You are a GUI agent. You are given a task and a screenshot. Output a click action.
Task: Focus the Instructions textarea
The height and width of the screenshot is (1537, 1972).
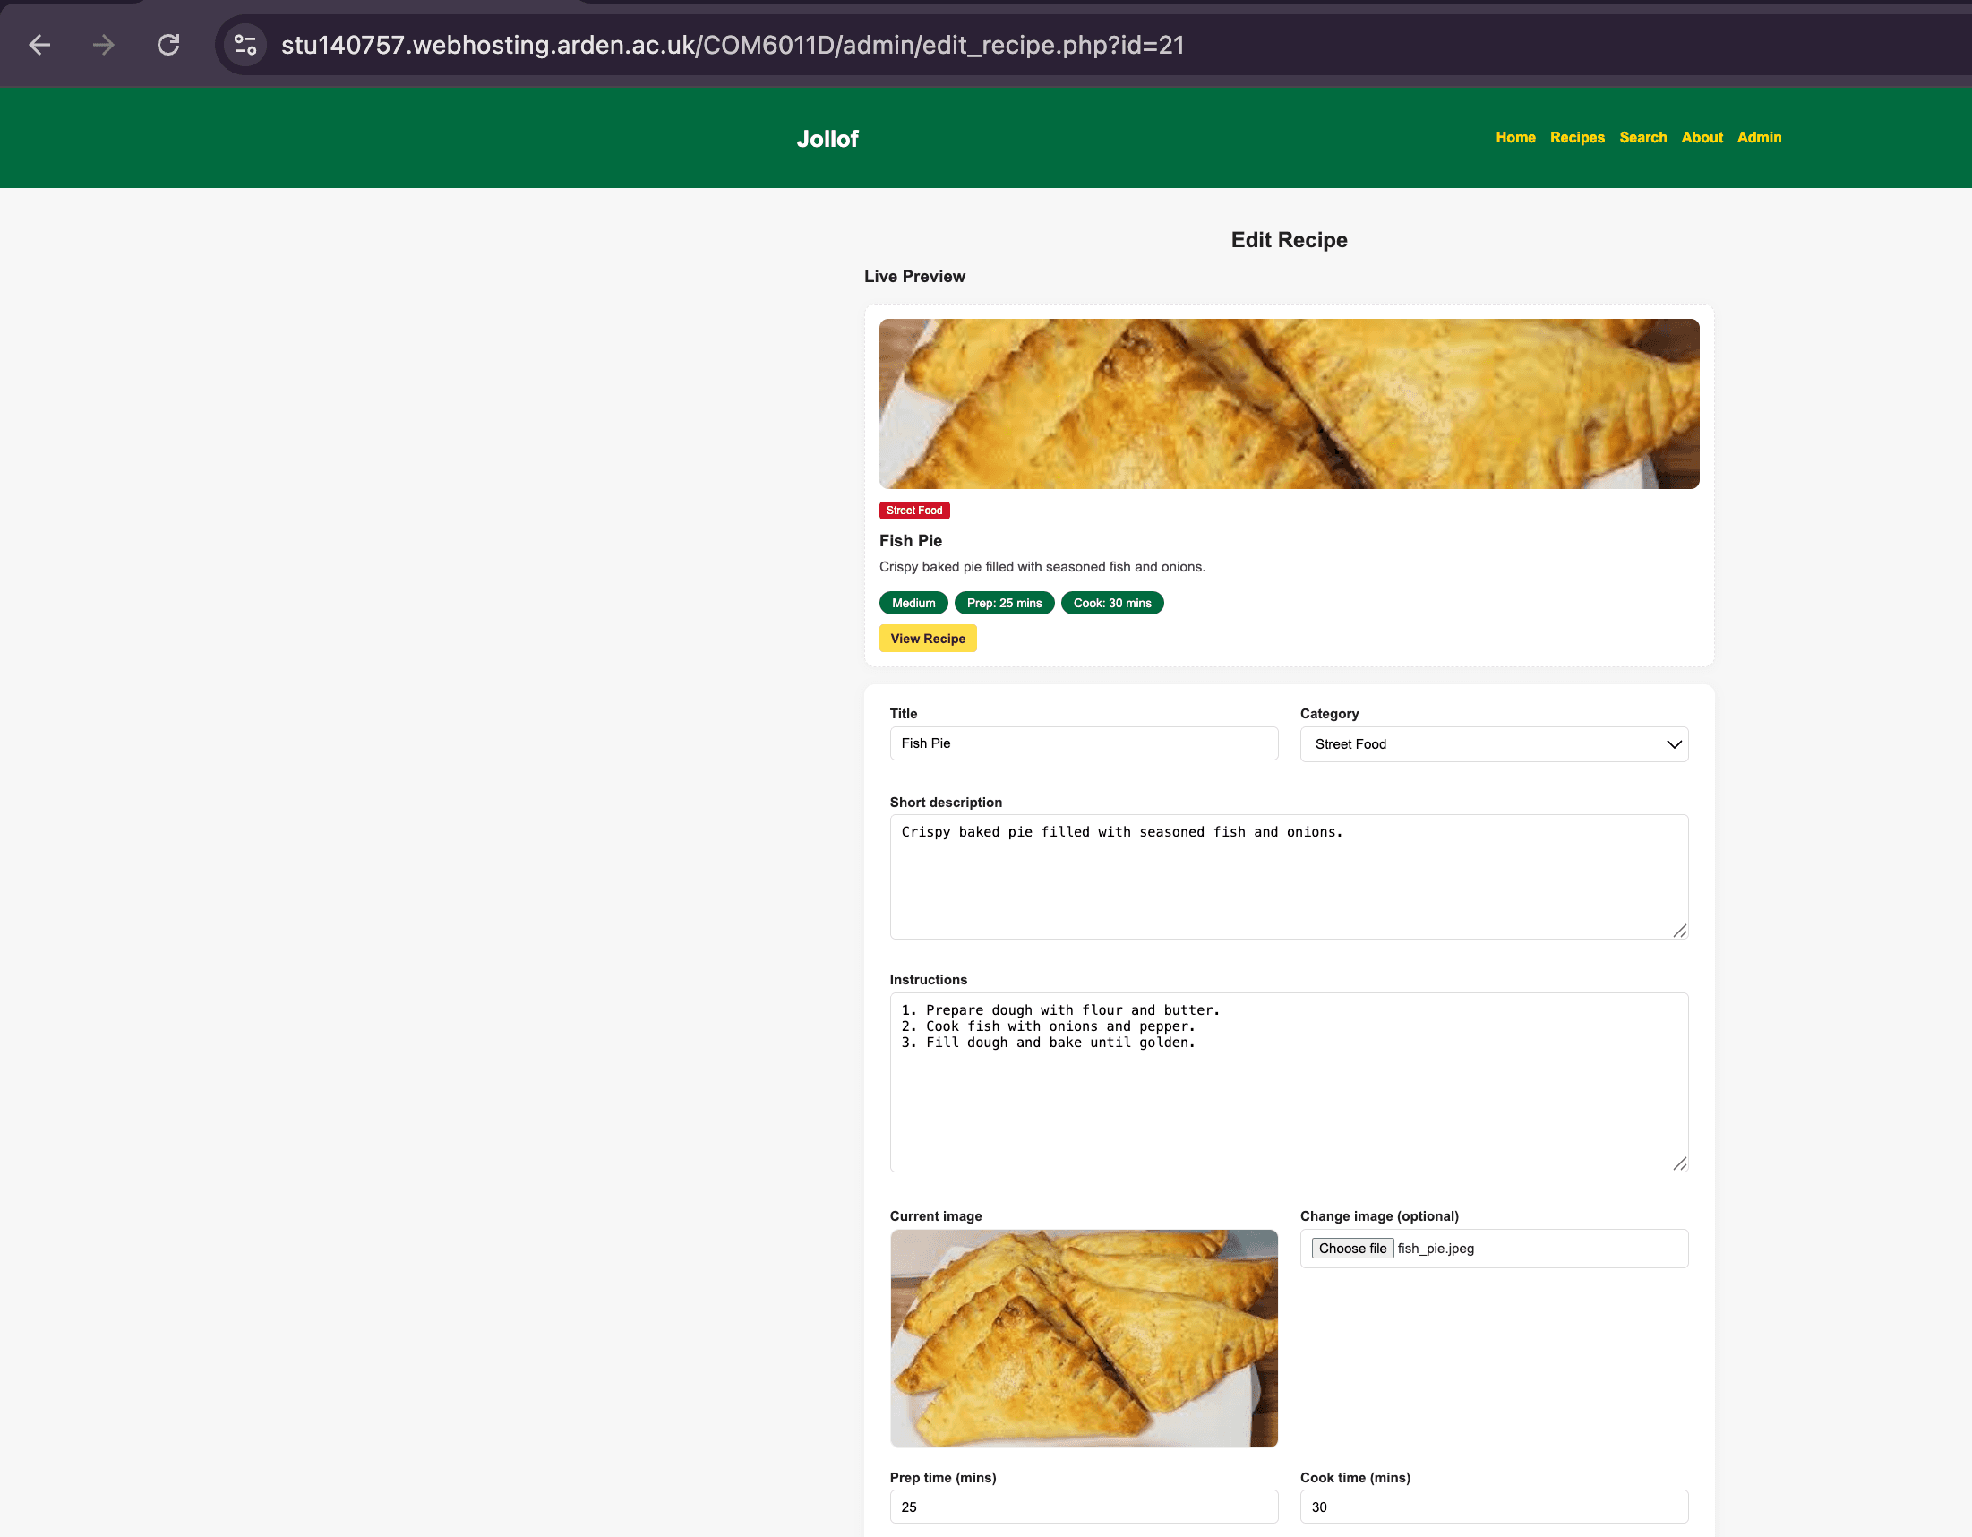click(1289, 1082)
